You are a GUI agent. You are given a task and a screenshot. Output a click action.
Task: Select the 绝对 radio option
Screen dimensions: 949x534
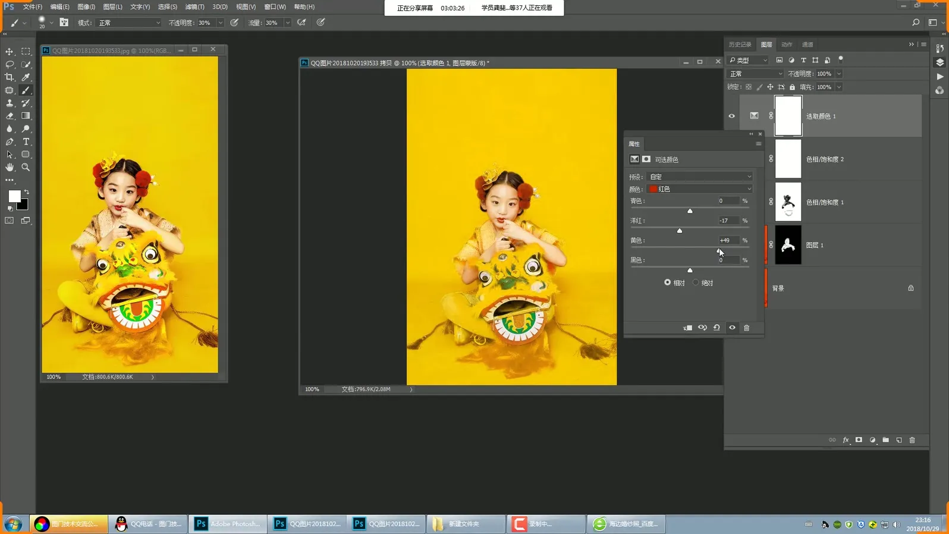click(x=696, y=282)
